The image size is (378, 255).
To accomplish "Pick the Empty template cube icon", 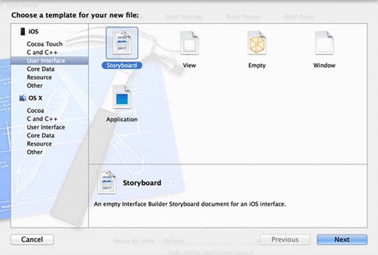I will (x=257, y=43).
